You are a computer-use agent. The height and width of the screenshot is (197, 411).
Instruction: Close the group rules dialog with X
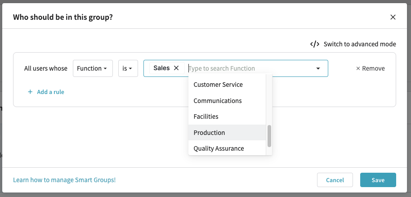[393, 17]
